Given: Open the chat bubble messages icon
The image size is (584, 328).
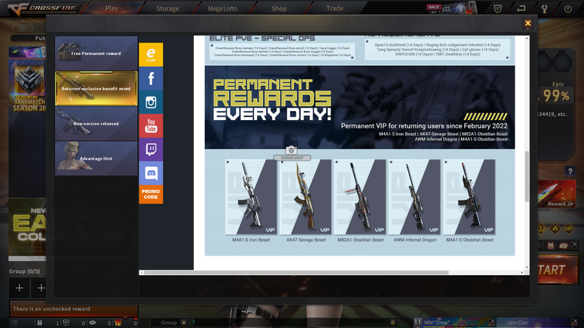Looking at the screenshot, I should pos(92,323).
